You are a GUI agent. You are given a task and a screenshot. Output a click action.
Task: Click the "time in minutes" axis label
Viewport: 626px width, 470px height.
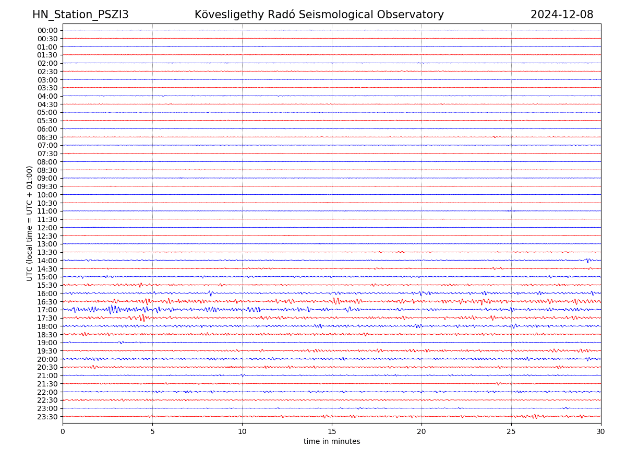click(332, 442)
